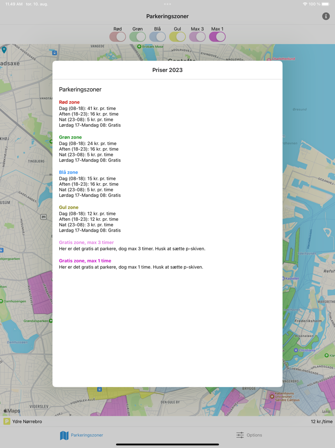Screen dimensions: 335x448
Task: Click the 12 kr./time price label
Action: click(x=322, y=422)
